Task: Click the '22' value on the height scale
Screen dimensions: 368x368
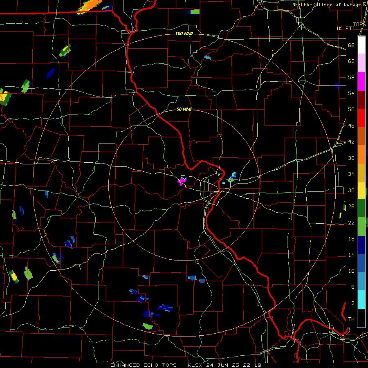Action: click(351, 222)
